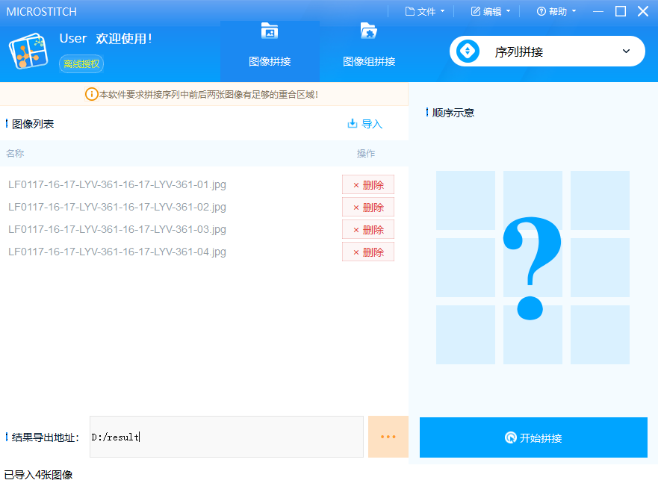Delete LYV-361-03.jpg from the image list
This screenshot has height=483, width=658.
point(367,230)
